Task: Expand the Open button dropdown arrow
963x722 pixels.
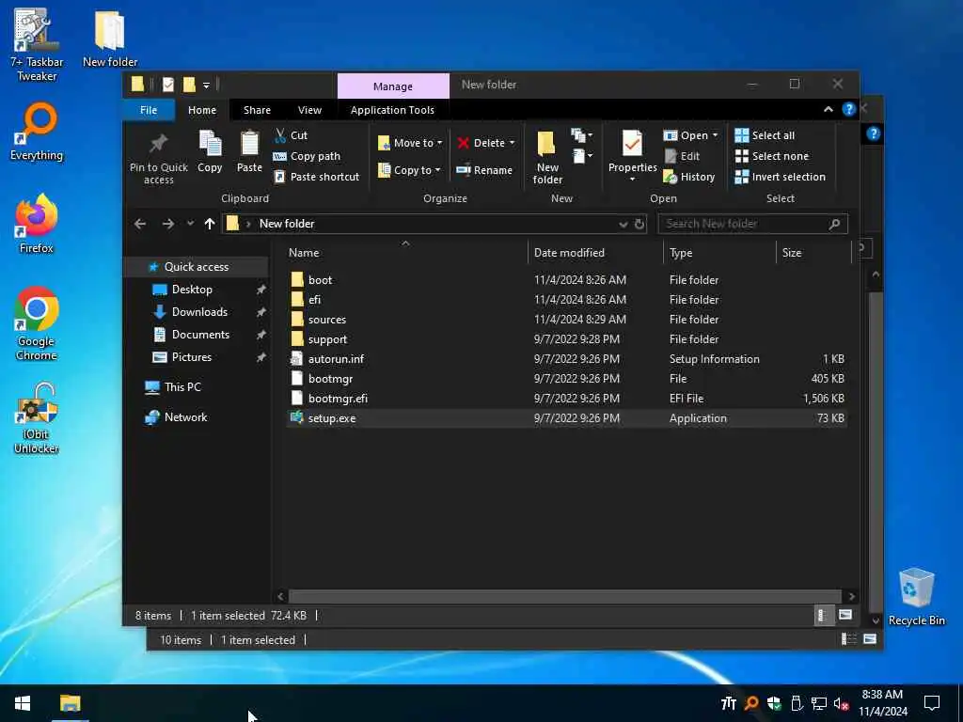Action: (x=715, y=135)
